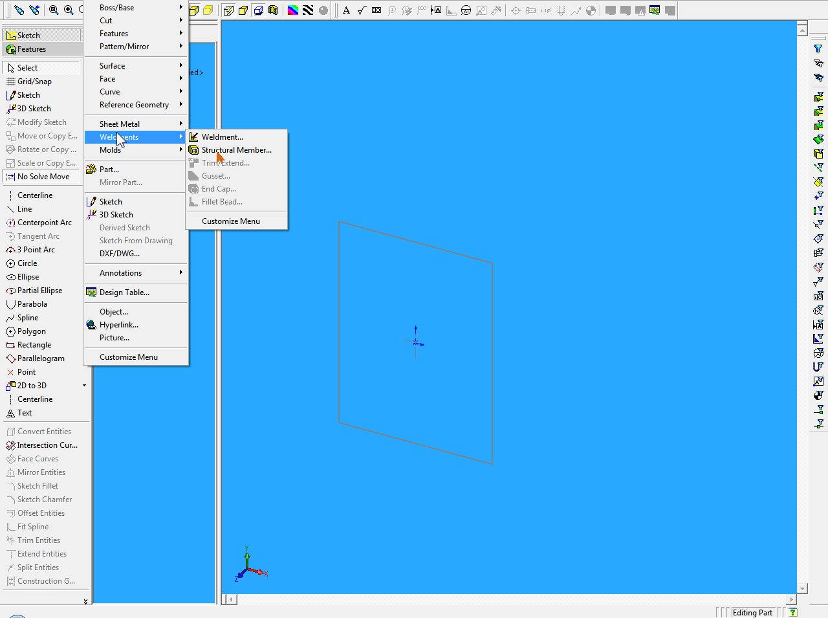The height and width of the screenshot is (618, 828).
Task: Choose the Polygon sketch tool
Action: pos(31,331)
